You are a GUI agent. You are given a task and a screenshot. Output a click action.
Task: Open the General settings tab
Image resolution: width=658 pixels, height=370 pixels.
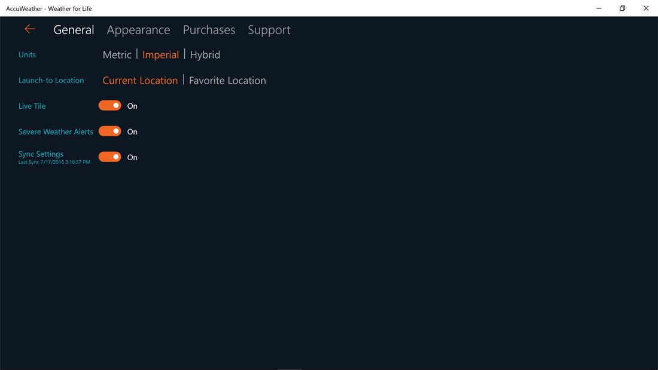74,30
